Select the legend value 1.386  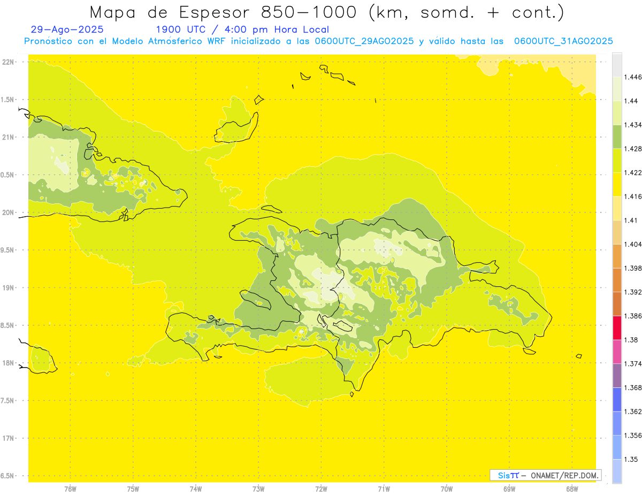[x=633, y=316]
